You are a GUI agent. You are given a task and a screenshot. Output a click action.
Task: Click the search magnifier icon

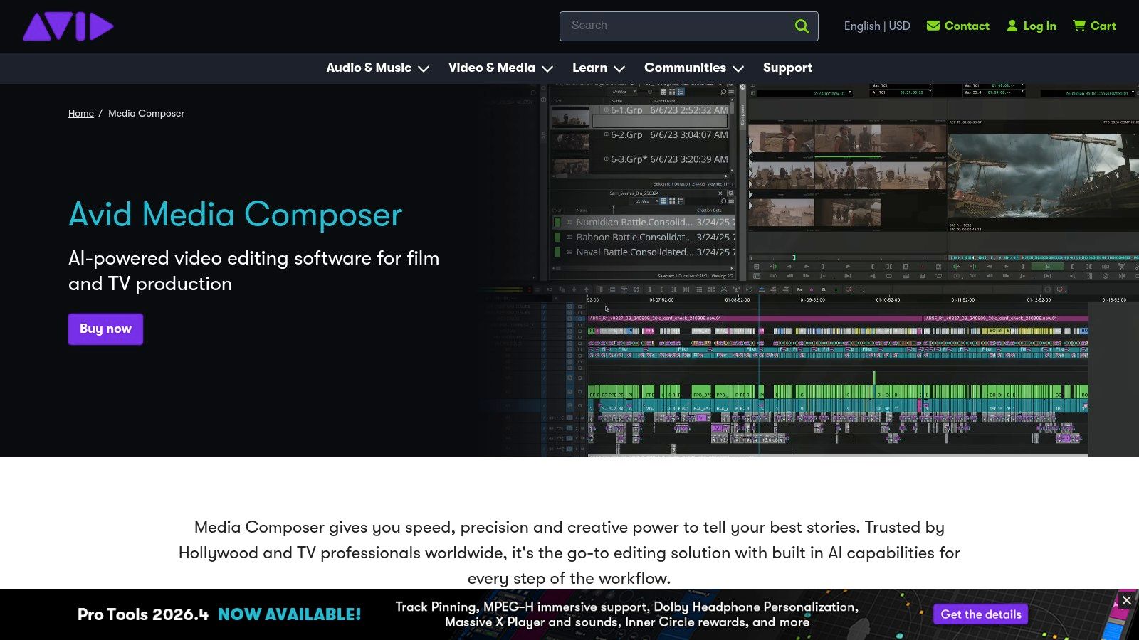(x=802, y=26)
